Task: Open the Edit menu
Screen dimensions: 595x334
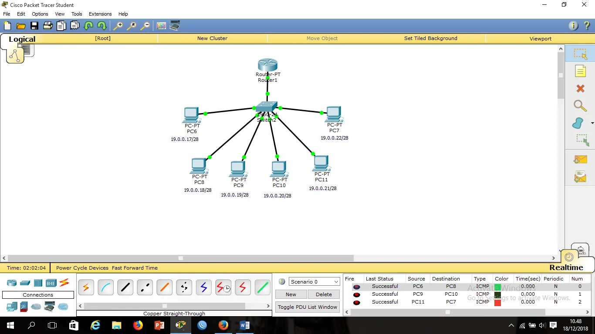Action: click(21, 14)
